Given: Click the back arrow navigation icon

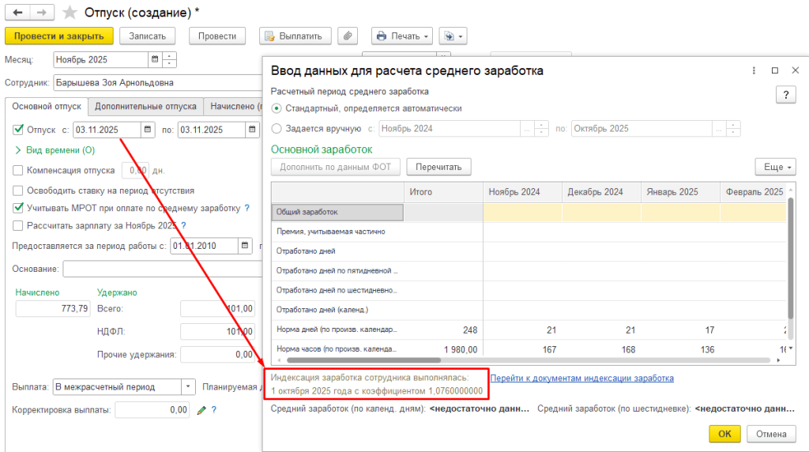Looking at the screenshot, I should pyautogui.click(x=17, y=13).
